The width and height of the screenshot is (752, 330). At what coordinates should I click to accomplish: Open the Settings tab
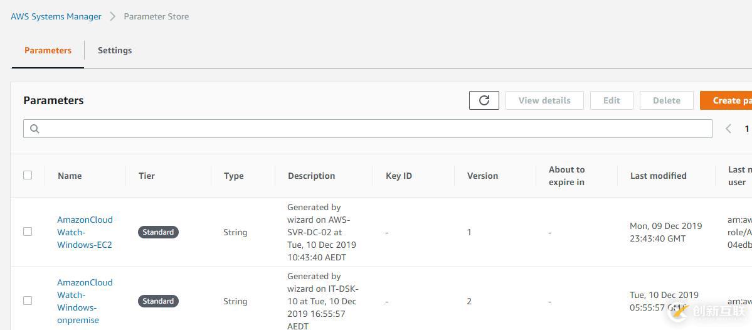[115, 50]
